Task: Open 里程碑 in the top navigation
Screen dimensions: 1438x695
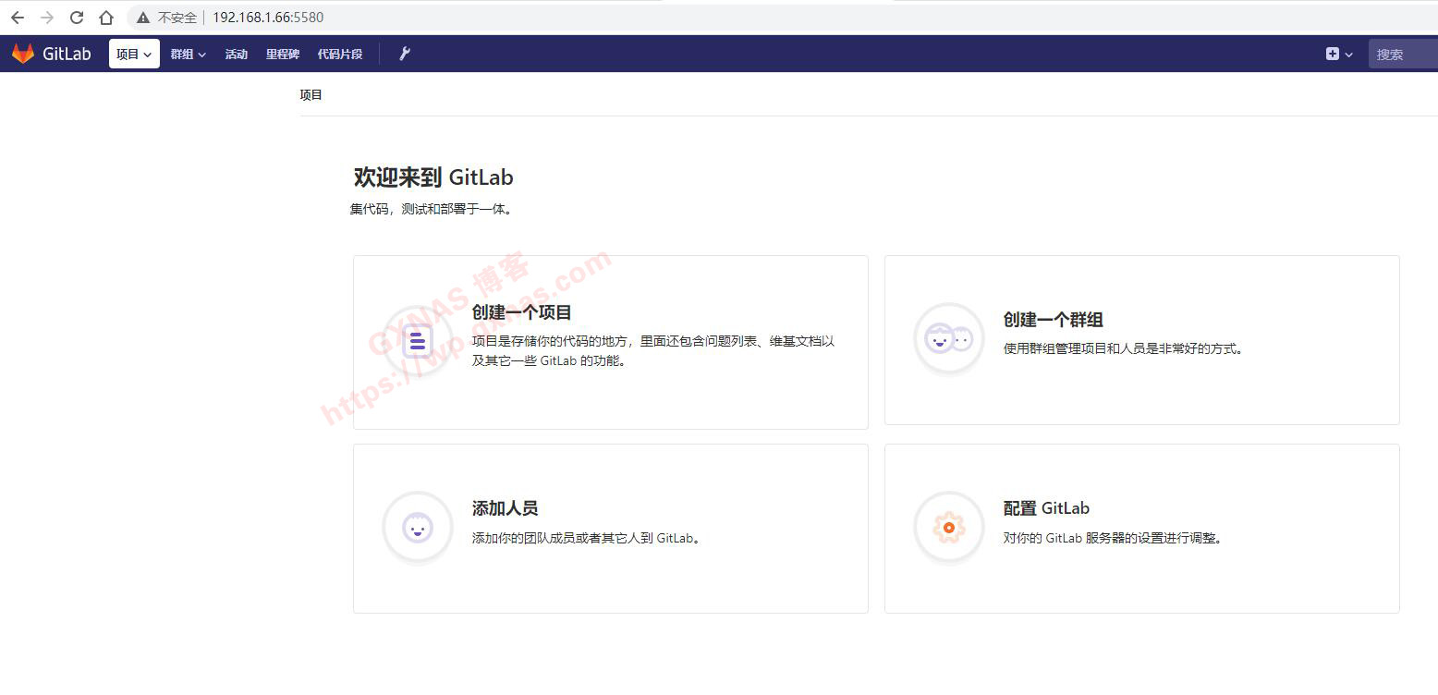Action: 283,54
